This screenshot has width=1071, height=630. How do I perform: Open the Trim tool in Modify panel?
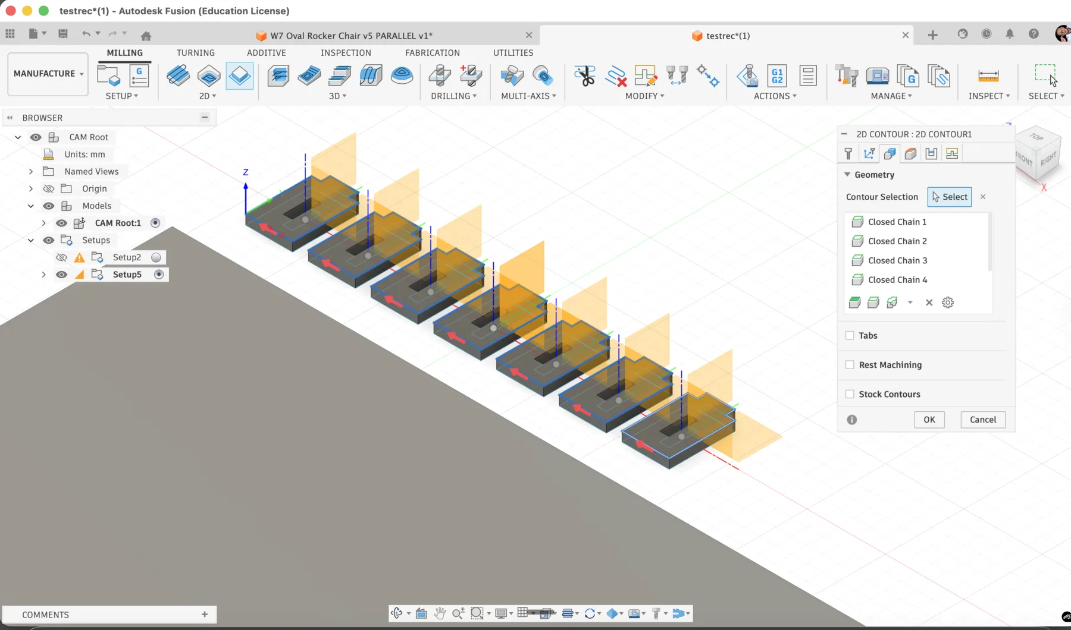click(x=585, y=76)
